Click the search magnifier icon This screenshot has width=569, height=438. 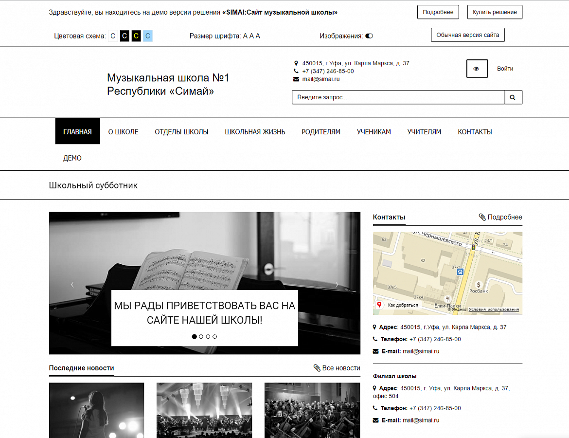[x=513, y=97]
